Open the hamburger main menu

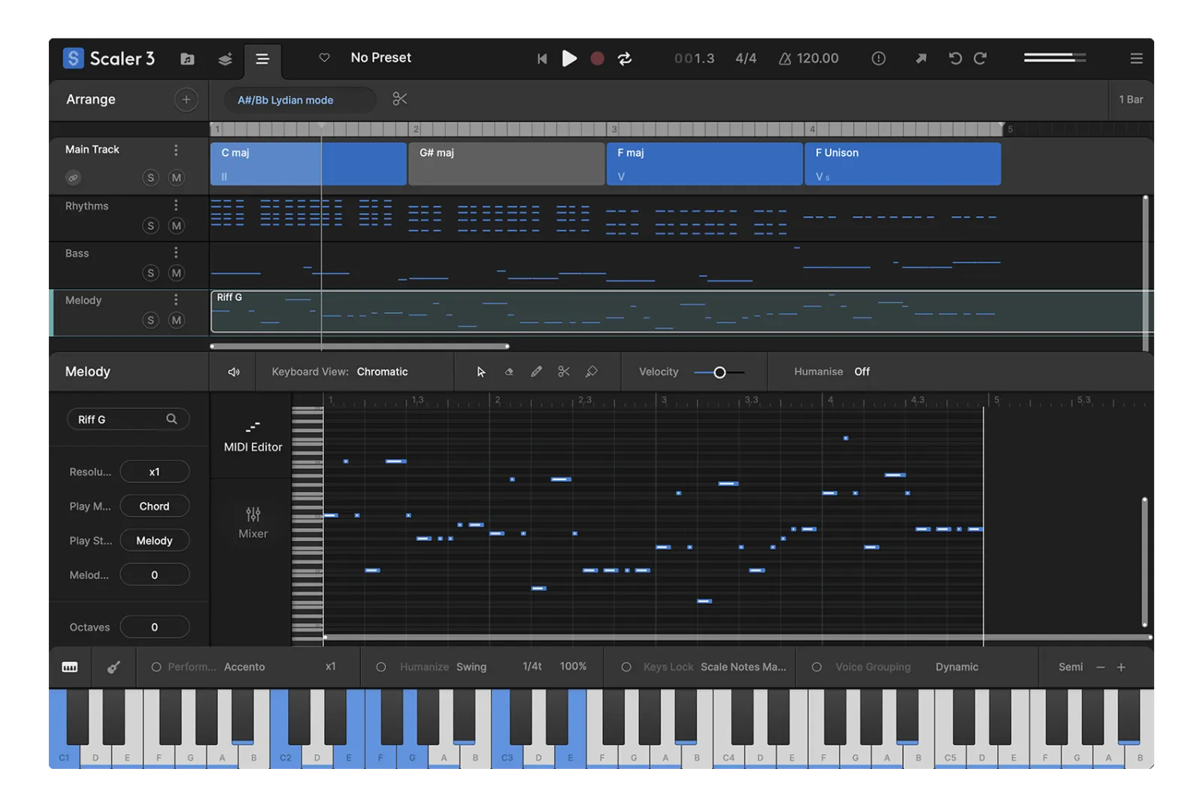pyautogui.click(x=1136, y=58)
